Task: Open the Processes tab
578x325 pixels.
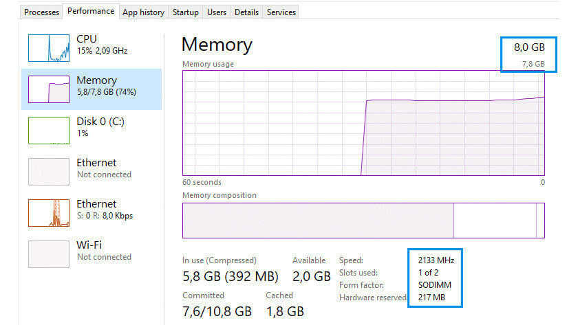Action: click(41, 12)
